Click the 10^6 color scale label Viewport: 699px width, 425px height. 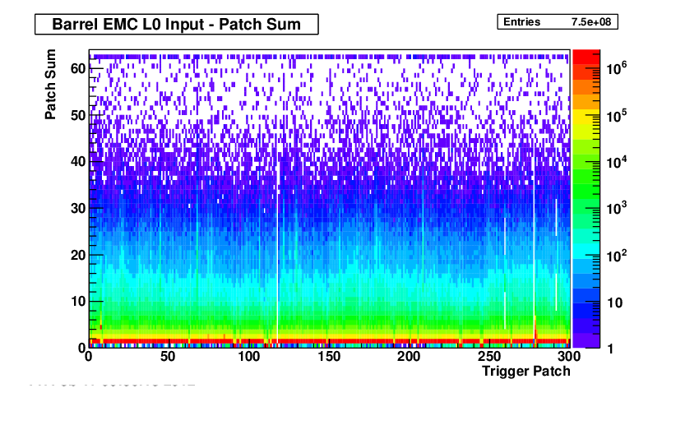coord(617,68)
